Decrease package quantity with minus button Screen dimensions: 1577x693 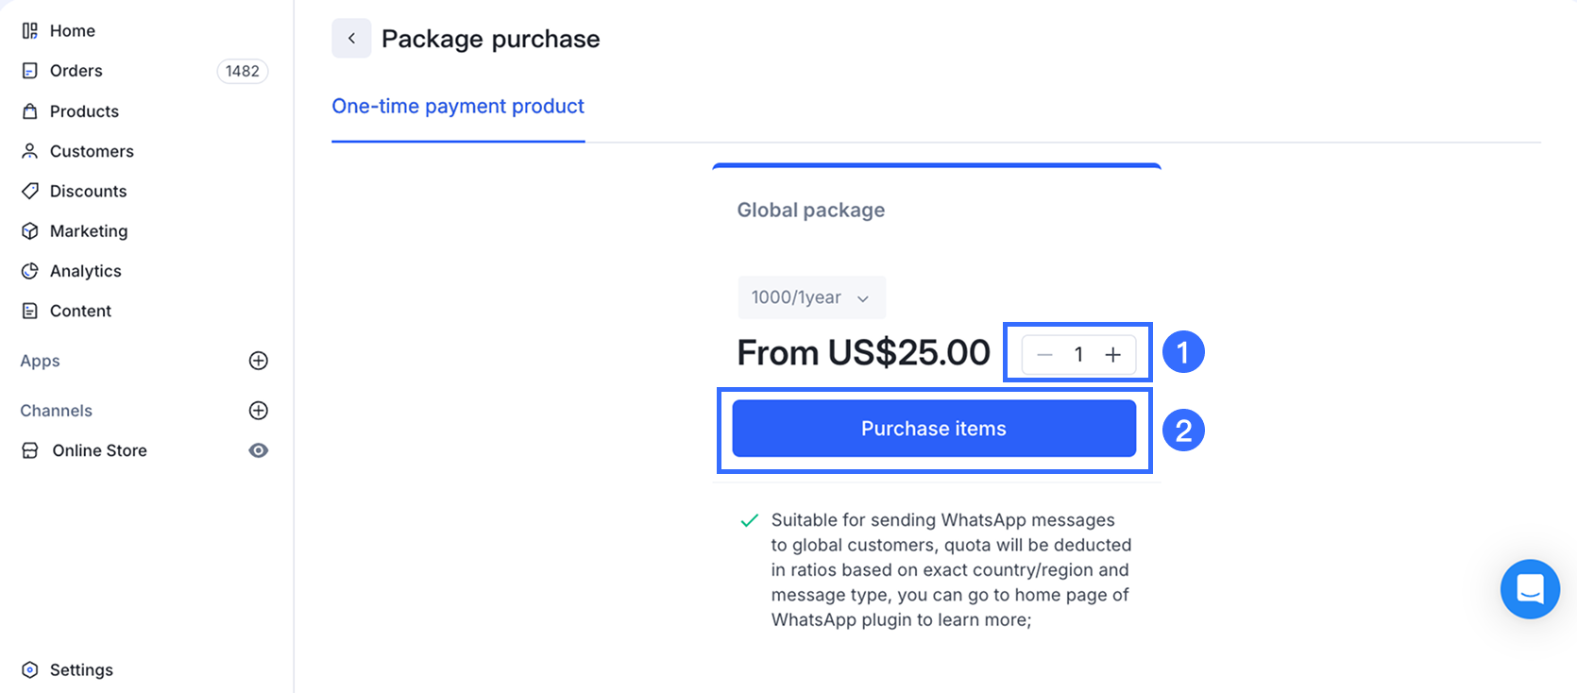coord(1044,354)
